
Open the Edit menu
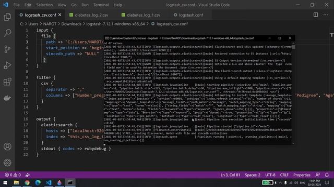click(x=28, y=5)
